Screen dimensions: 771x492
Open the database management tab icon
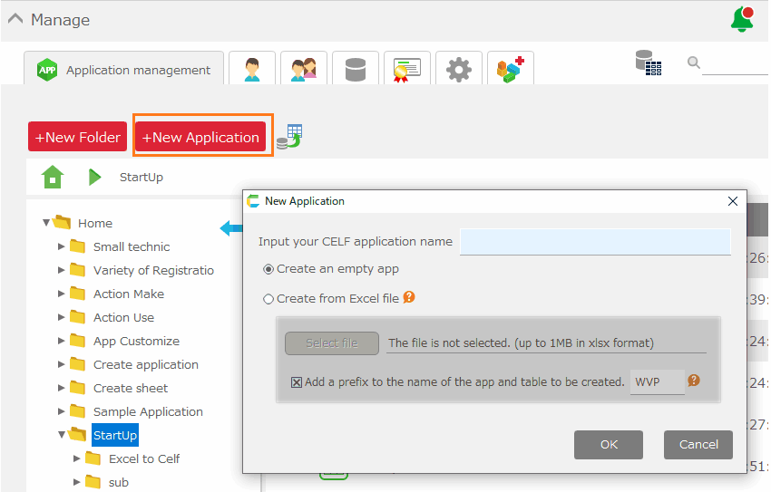pyautogui.click(x=356, y=70)
